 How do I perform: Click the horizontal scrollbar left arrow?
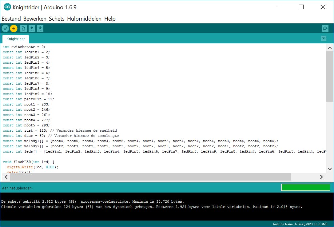6,177
